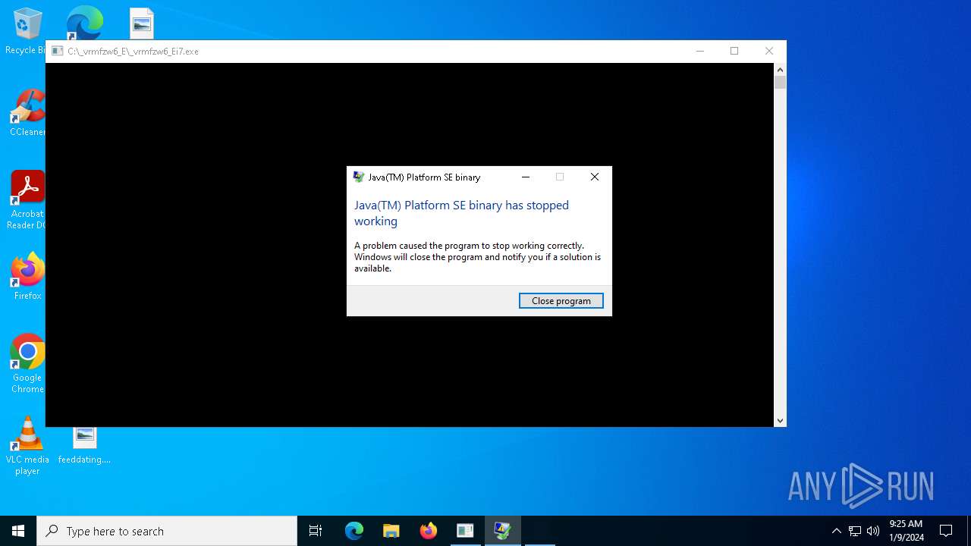Open the Google Chrome desktop shortcut
This screenshot has width=971, height=546.
(x=27, y=364)
